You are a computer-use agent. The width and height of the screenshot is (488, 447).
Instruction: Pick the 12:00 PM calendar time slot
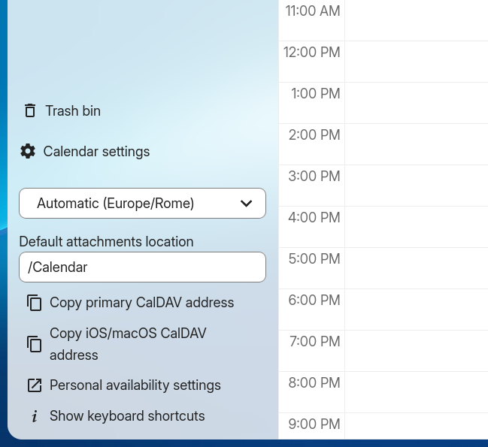click(416, 62)
